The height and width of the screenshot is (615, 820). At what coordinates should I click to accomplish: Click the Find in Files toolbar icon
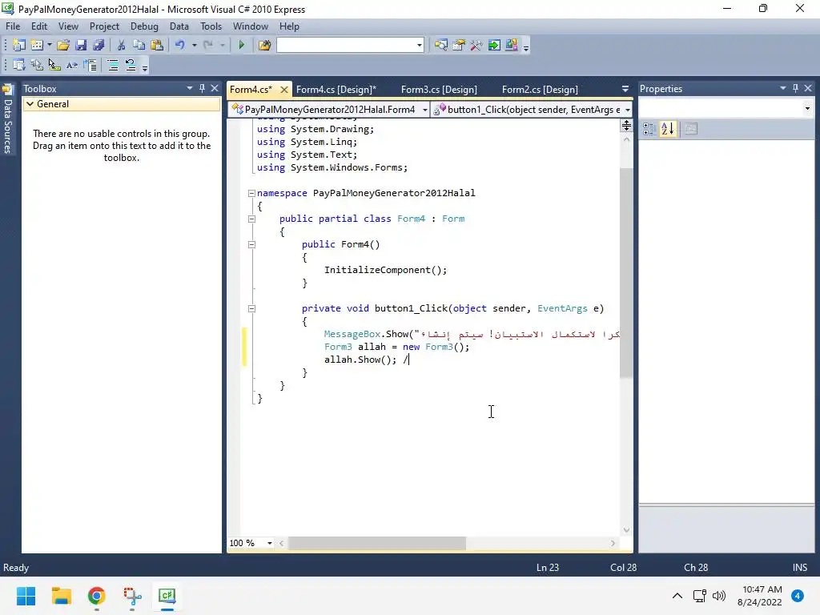(264, 46)
